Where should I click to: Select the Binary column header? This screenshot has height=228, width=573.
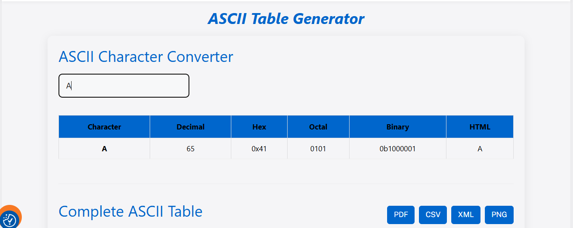tap(398, 127)
